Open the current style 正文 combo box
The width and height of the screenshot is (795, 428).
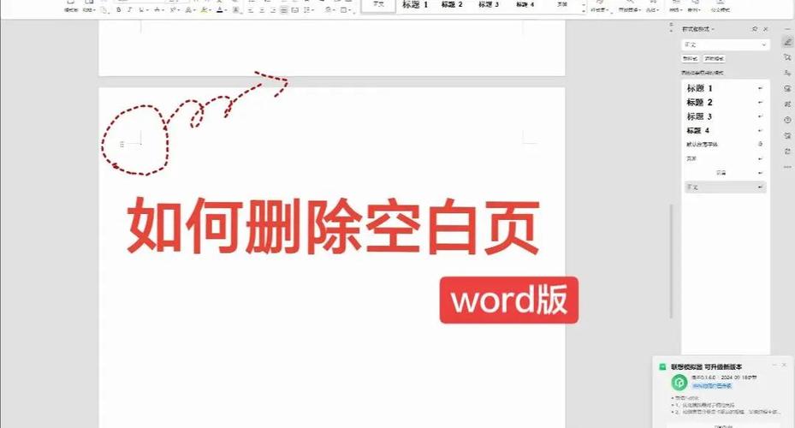tap(725, 45)
